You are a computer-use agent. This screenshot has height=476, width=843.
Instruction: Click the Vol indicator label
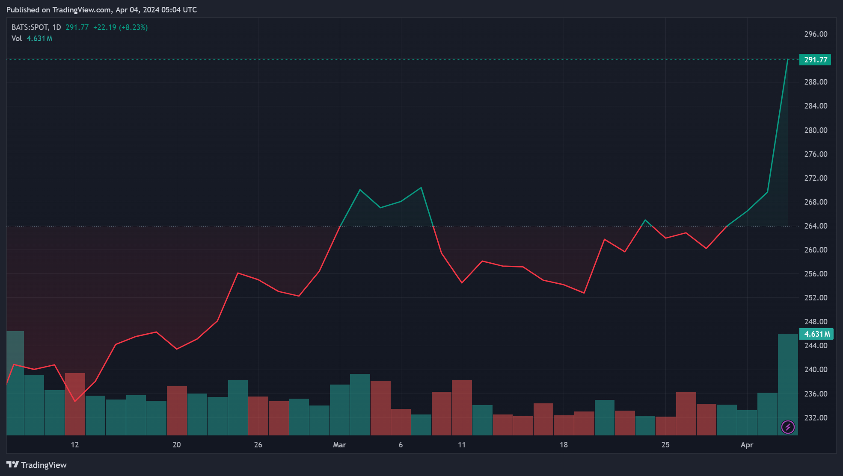point(17,38)
